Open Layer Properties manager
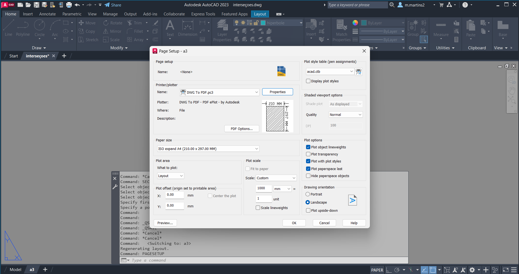The width and height of the screenshot is (519, 274). point(222,31)
